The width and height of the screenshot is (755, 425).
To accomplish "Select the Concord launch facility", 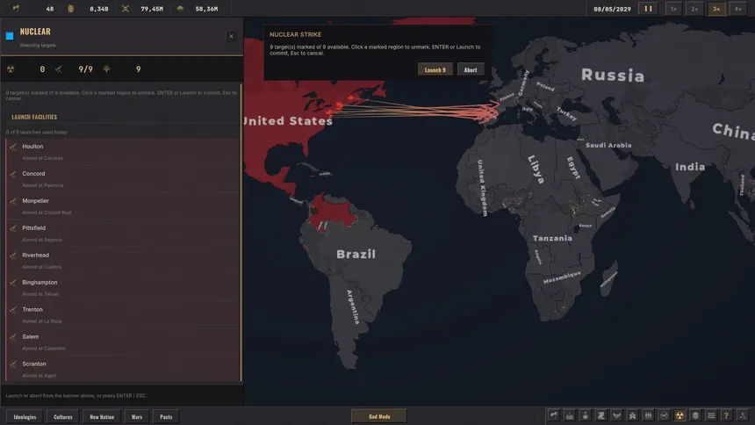I will tap(123, 179).
